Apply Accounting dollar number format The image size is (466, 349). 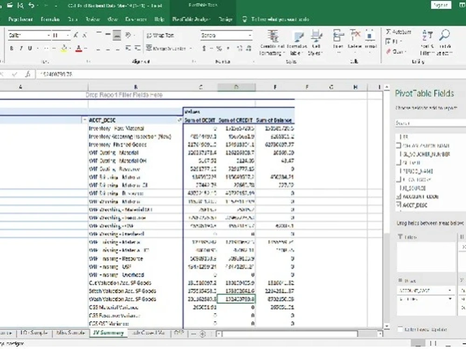coord(204,48)
